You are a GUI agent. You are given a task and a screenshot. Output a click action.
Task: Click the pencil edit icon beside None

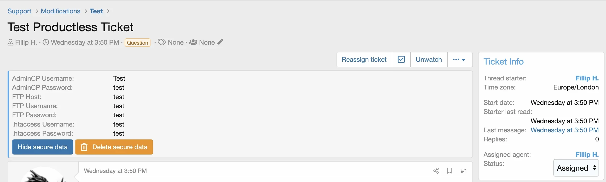(220, 42)
